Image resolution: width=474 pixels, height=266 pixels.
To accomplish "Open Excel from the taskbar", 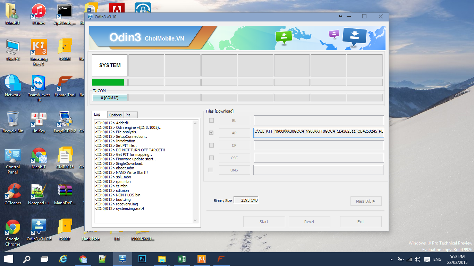I will pyautogui.click(x=181, y=259).
